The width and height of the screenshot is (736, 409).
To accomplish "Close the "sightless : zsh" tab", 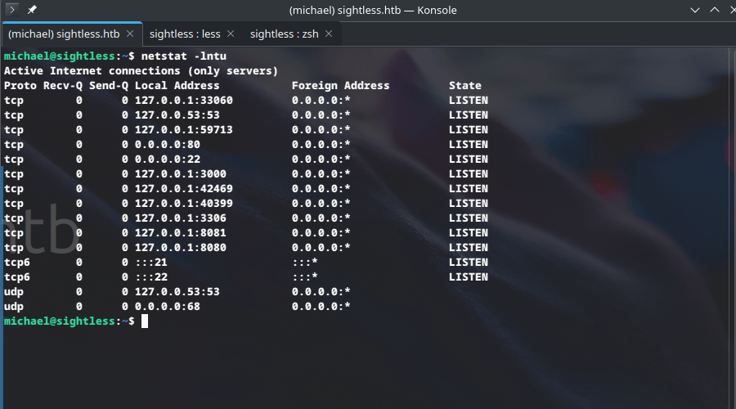I will (329, 34).
